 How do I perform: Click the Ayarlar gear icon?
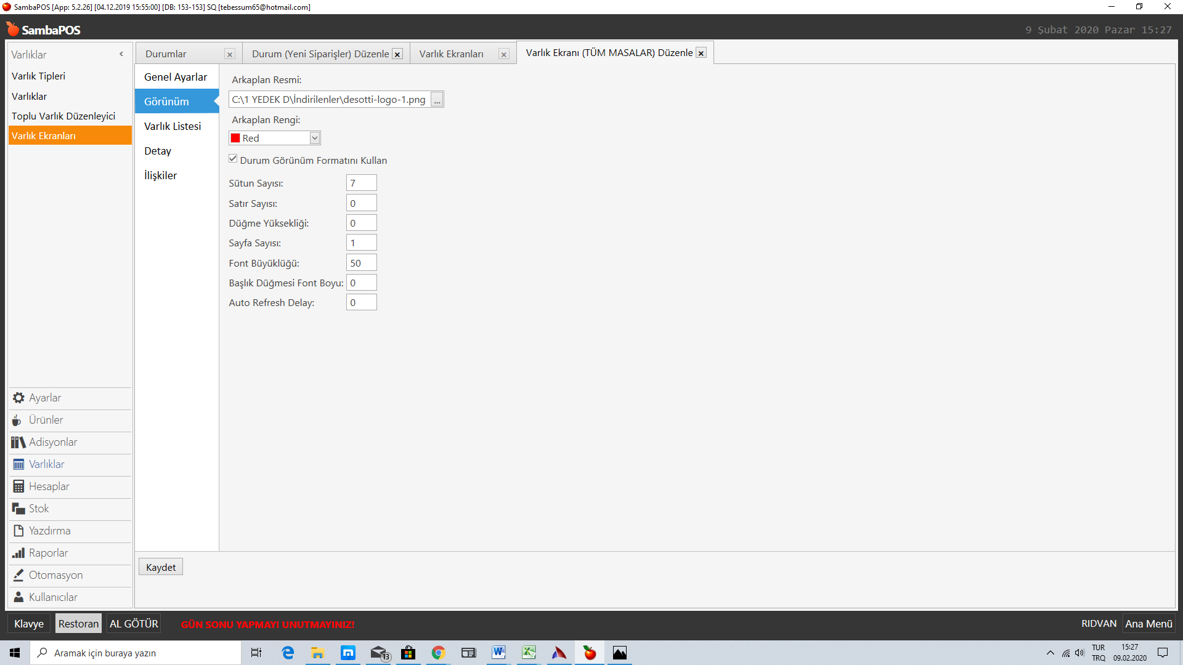(18, 398)
